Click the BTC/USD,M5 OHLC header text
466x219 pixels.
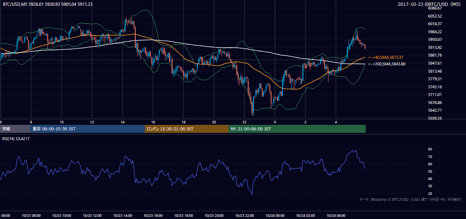click(x=48, y=4)
